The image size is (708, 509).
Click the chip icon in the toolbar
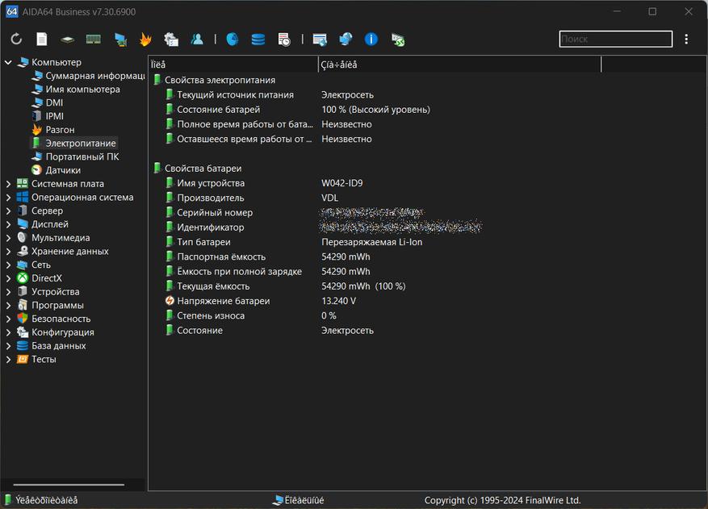67,40
